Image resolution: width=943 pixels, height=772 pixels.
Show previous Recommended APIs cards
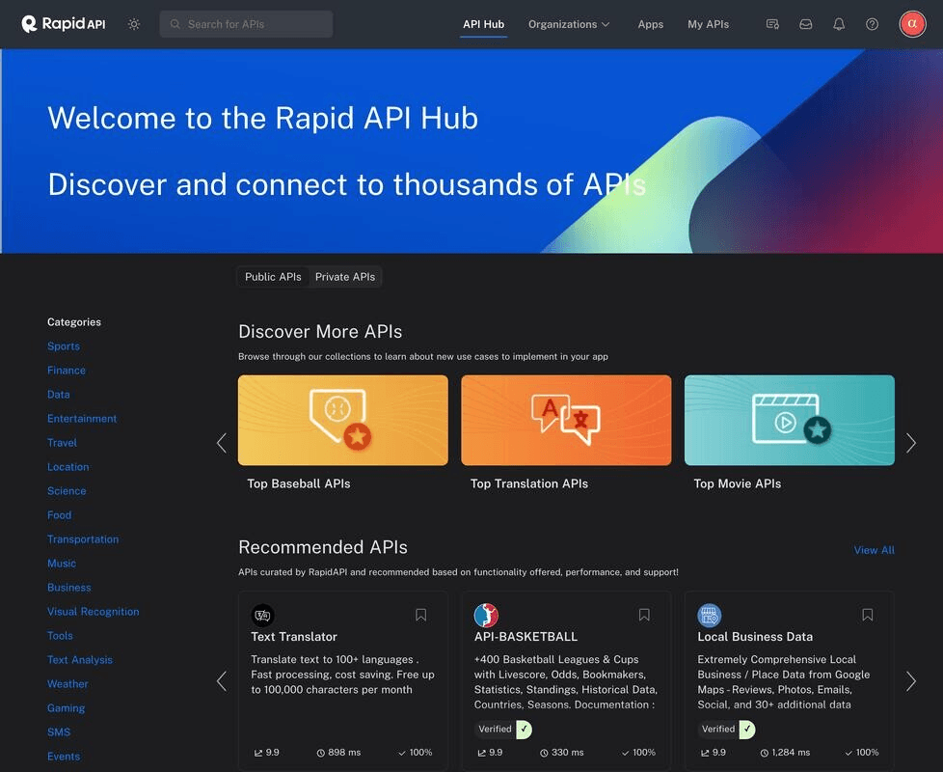pos(222,681)
